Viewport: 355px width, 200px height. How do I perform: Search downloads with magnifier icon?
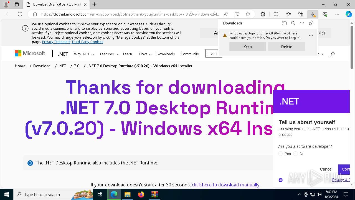click(x=293, y=23)
